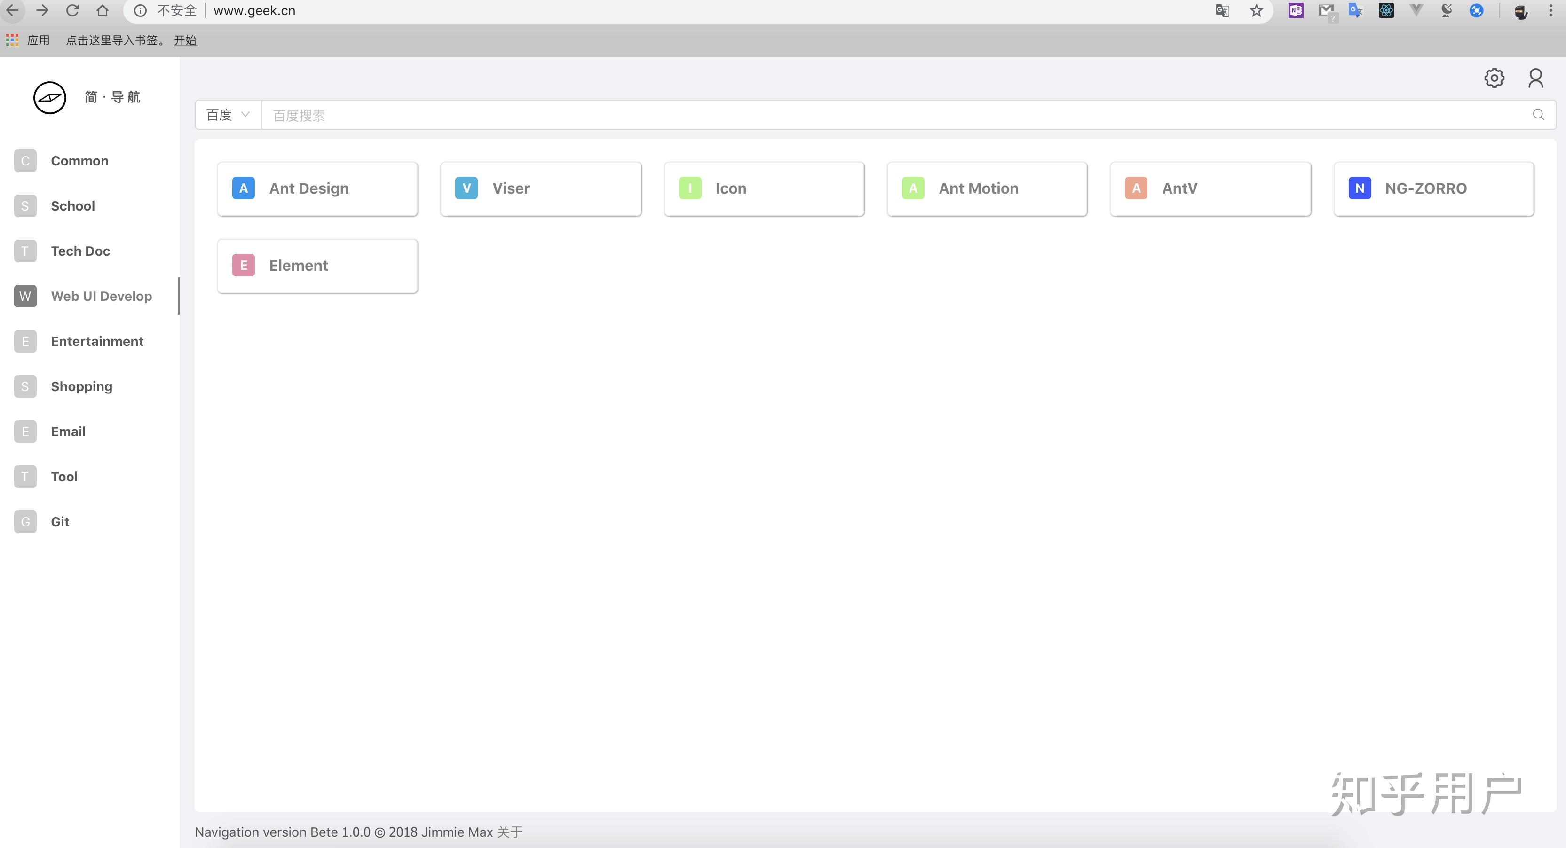Open the settings gear icon
The image size is (1566, 848).
[x=1494, y=78]
